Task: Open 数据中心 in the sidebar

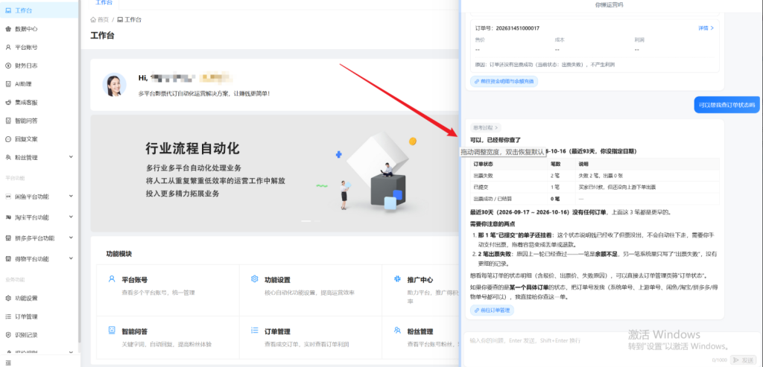Action: [26, 29]
